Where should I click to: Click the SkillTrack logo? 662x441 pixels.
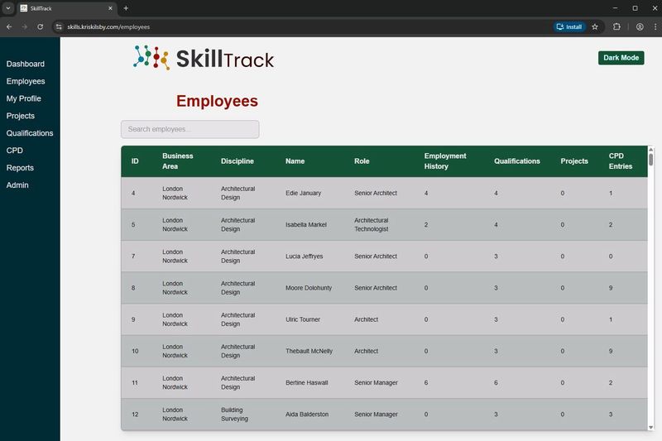pos(204,58)
